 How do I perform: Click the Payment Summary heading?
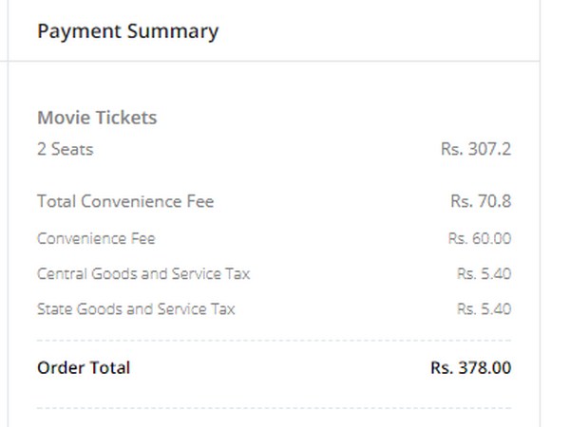coord(127,31)
